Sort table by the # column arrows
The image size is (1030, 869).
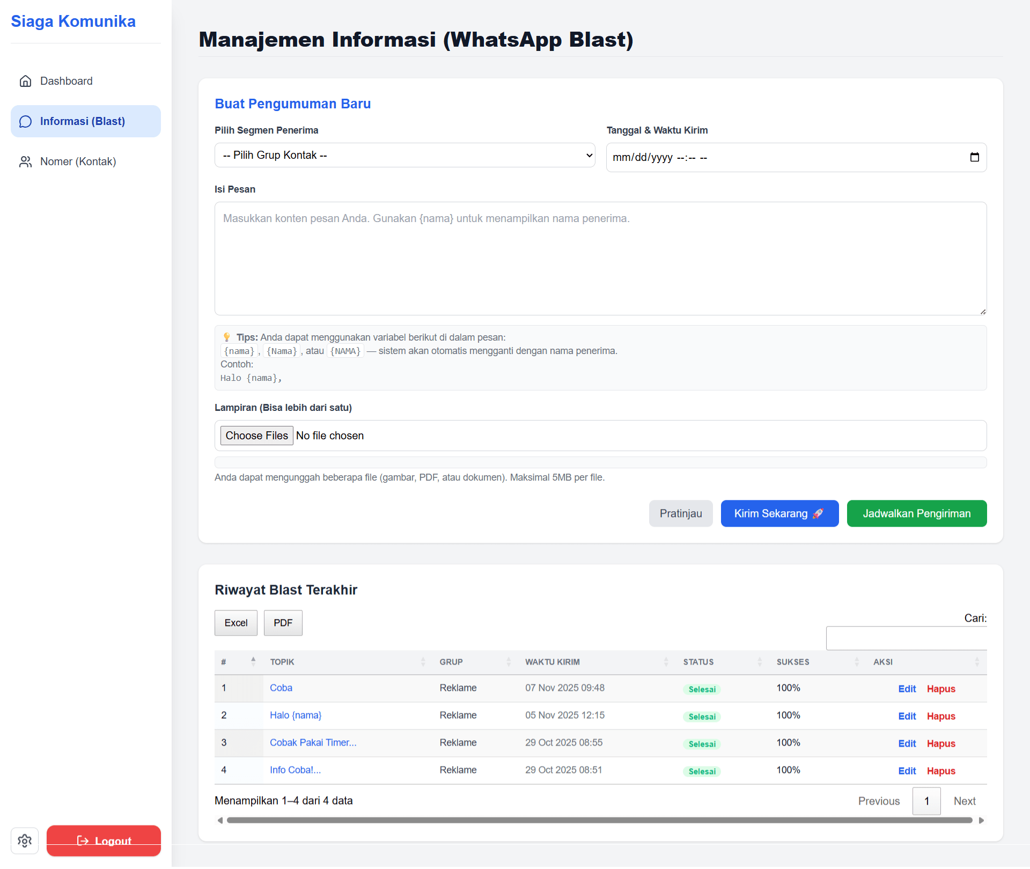(253, 662)
